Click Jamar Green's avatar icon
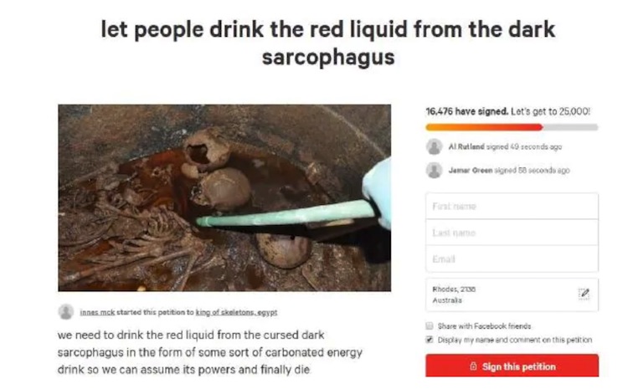Screen dimensions: 628x389 (x=434, y=171)
